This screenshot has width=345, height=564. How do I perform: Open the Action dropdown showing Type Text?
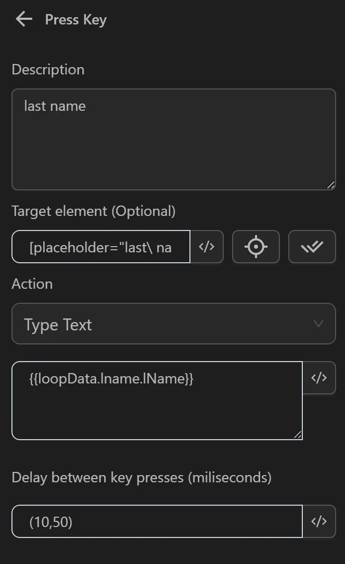tap(173, 324)
